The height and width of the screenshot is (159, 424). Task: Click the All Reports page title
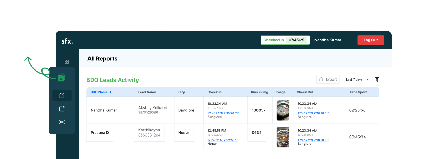[103, 59]
